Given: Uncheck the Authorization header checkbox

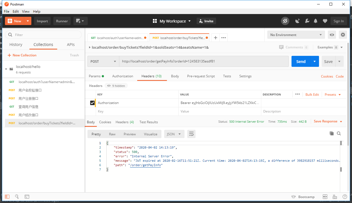Looking at the screenshot, I should coord(92,103).
